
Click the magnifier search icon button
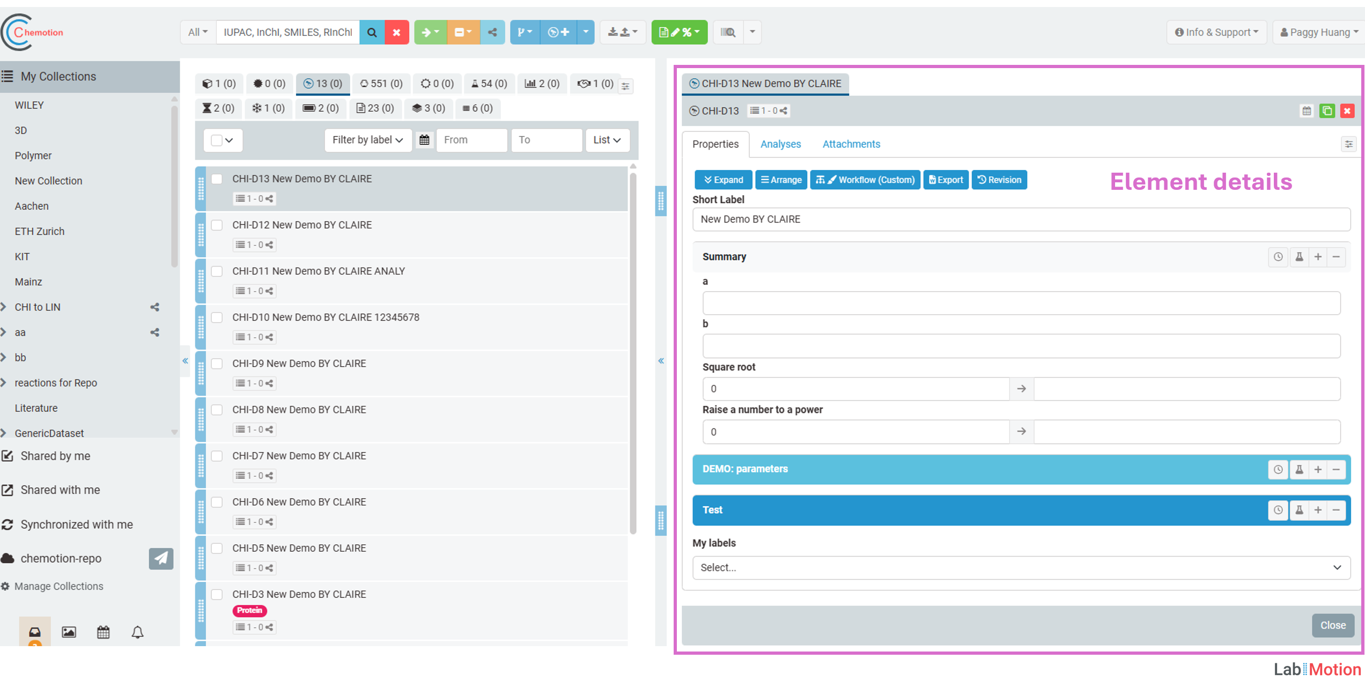[372, 32]
